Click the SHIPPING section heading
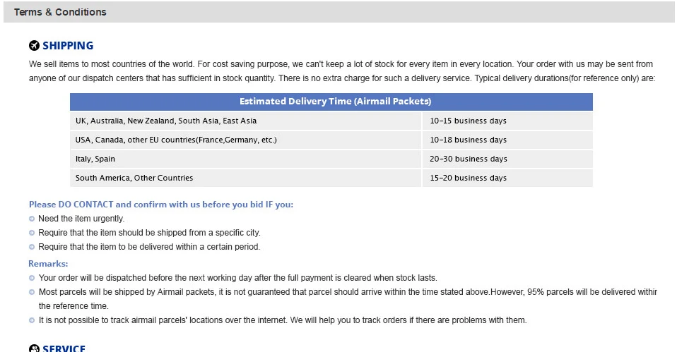 [x=68, y=46]
